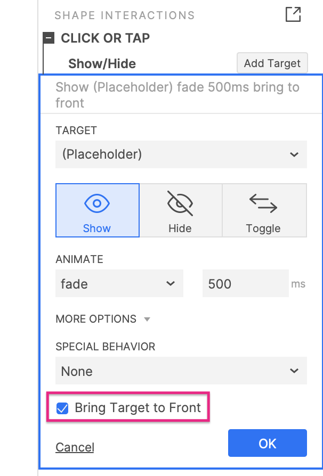Open interactions in pop-out window icon

point(293,14)
